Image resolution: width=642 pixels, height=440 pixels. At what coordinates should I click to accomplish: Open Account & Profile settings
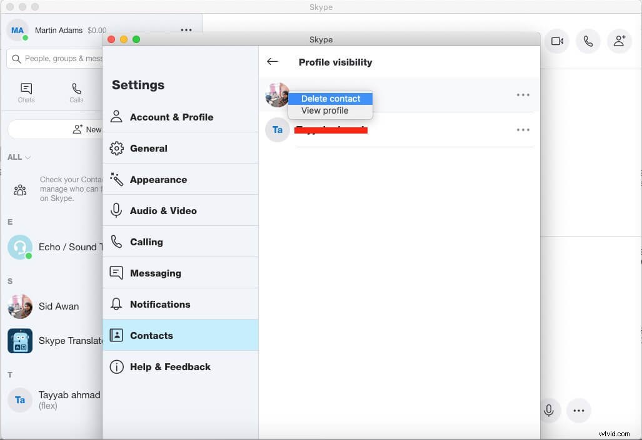tap(171, 117)
